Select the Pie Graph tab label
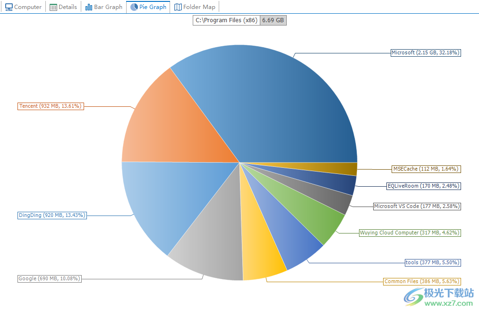The image size is (479, 311). pos(153,7)
